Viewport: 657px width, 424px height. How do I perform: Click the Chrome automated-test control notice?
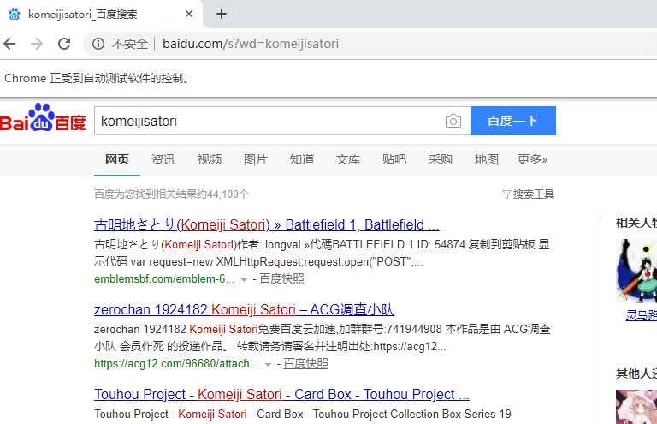click(x=98, y=79)
